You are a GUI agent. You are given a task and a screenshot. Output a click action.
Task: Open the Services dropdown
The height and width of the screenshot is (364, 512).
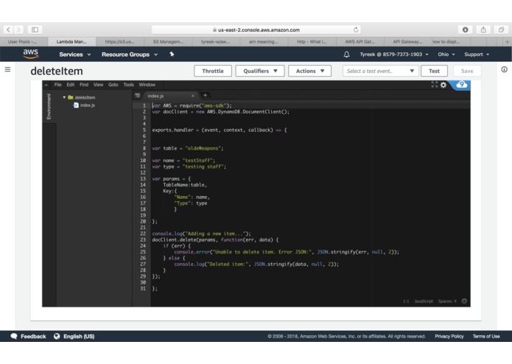click(75, 55)
